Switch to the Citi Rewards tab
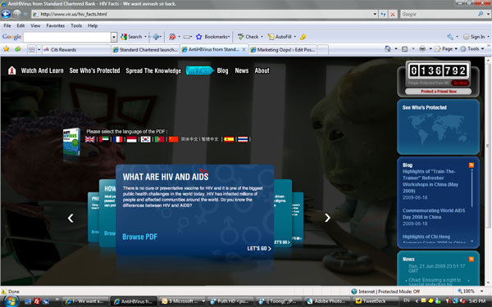Image resolution: width=492 pixels, height=307 pixels. tap(76, 49)
